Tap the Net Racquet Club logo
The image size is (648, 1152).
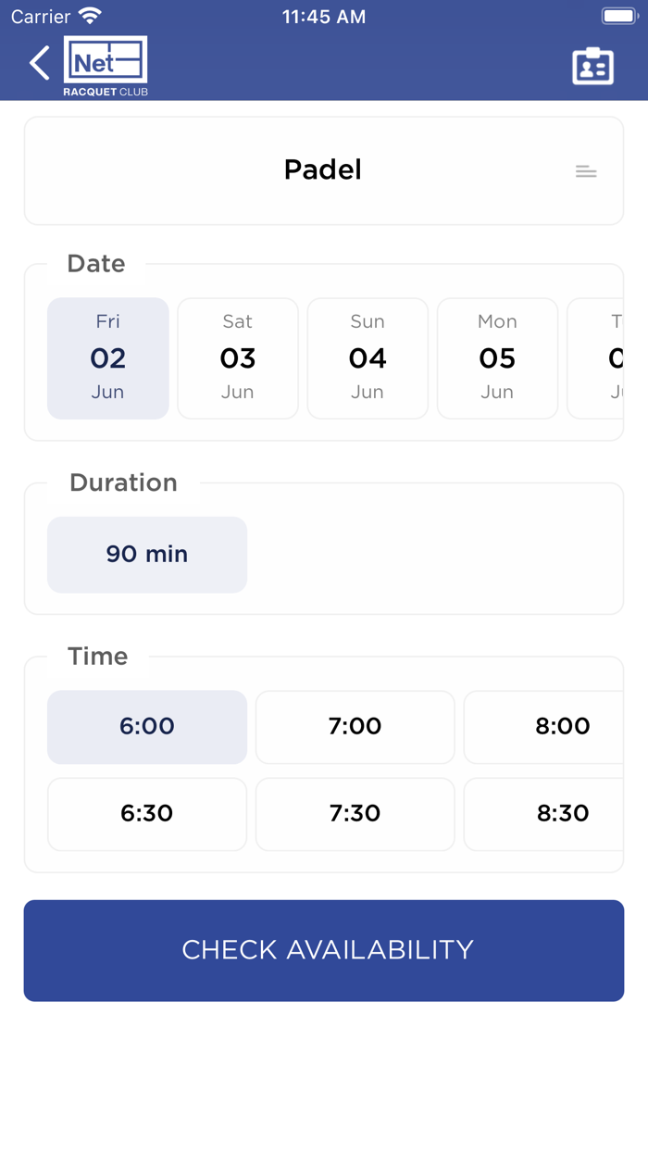pyautogui.click(x=106, y=66)
